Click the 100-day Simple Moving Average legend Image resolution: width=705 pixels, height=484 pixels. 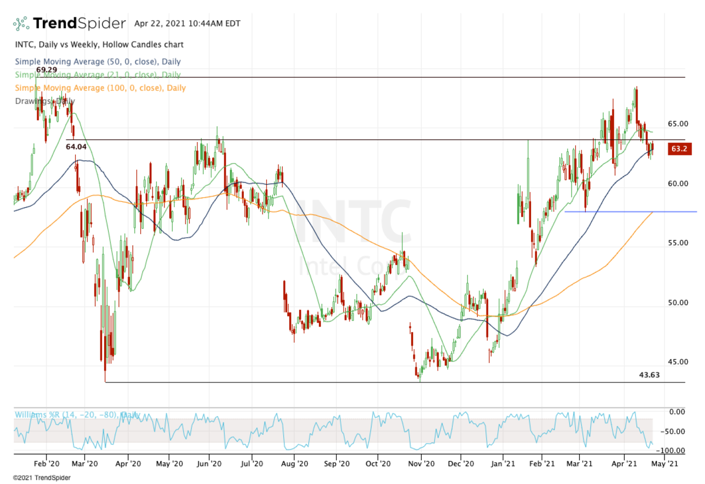[x=100, y=88]
